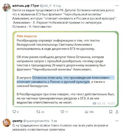Click the РИА Новости heading in image
Screen dimensions: 122x133
(x=27, y=36)
